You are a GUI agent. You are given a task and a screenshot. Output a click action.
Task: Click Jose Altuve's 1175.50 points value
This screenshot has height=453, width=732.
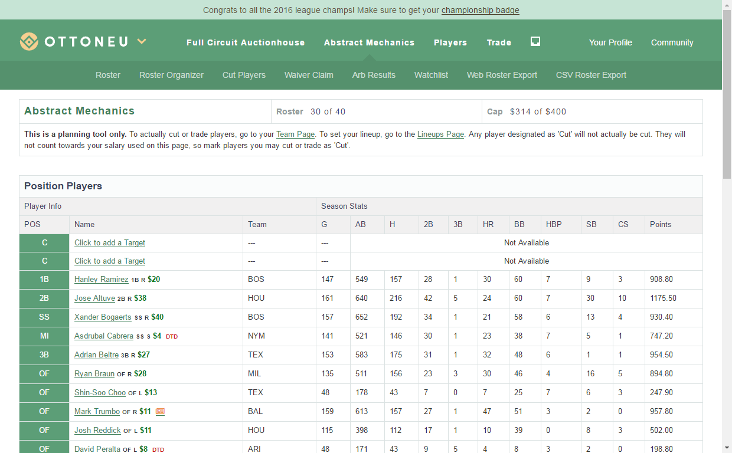(x=663, y=298)
